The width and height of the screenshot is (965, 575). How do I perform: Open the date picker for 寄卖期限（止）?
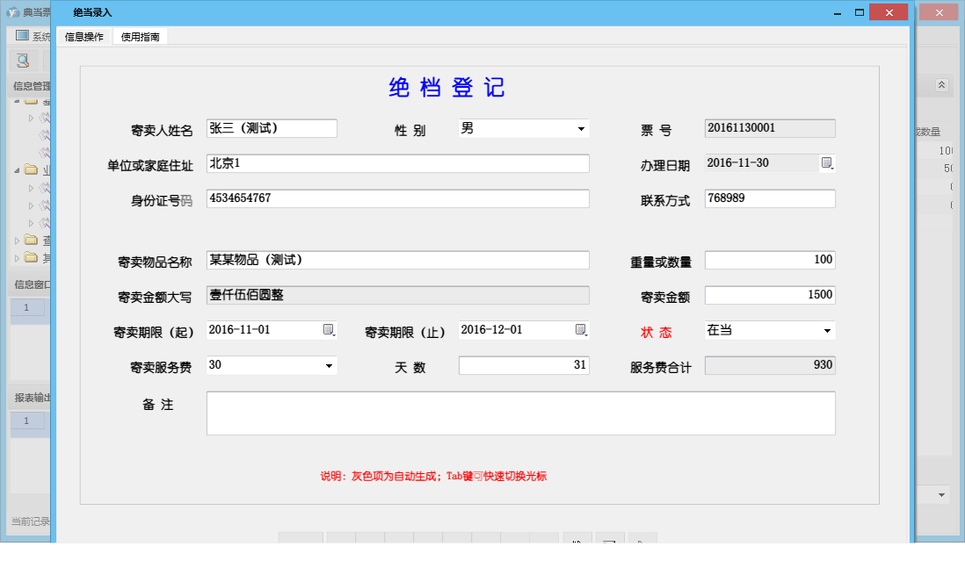tap(581, 329)
